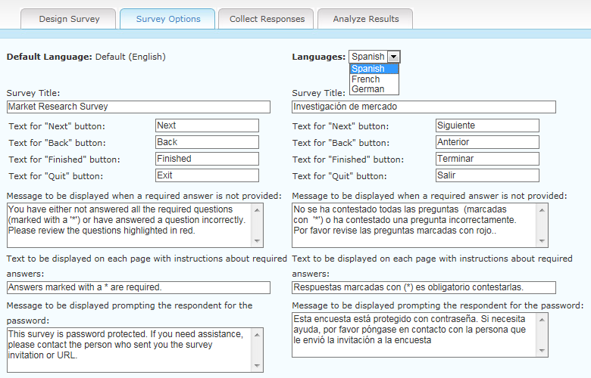Edit the Salir quit button field
This screenshot has height=378, width=591.
click(487, 175)
